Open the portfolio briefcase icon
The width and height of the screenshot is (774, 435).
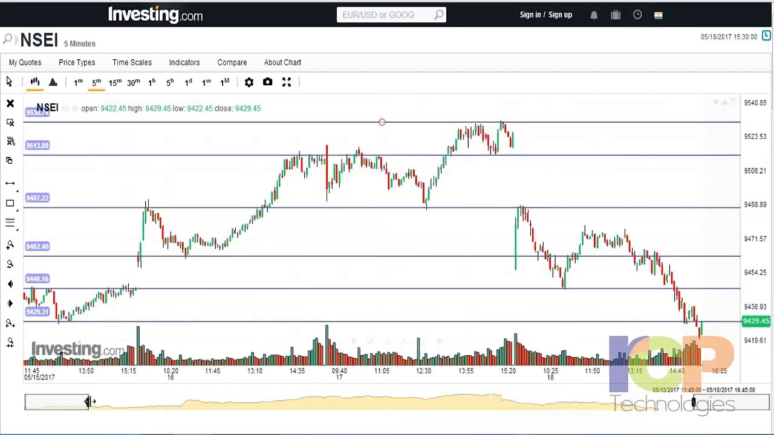pyautogui.click(x=616, y=15)
